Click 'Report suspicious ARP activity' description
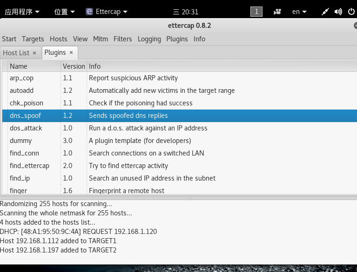Screen dimensions: 357x272 coord(133,78)
